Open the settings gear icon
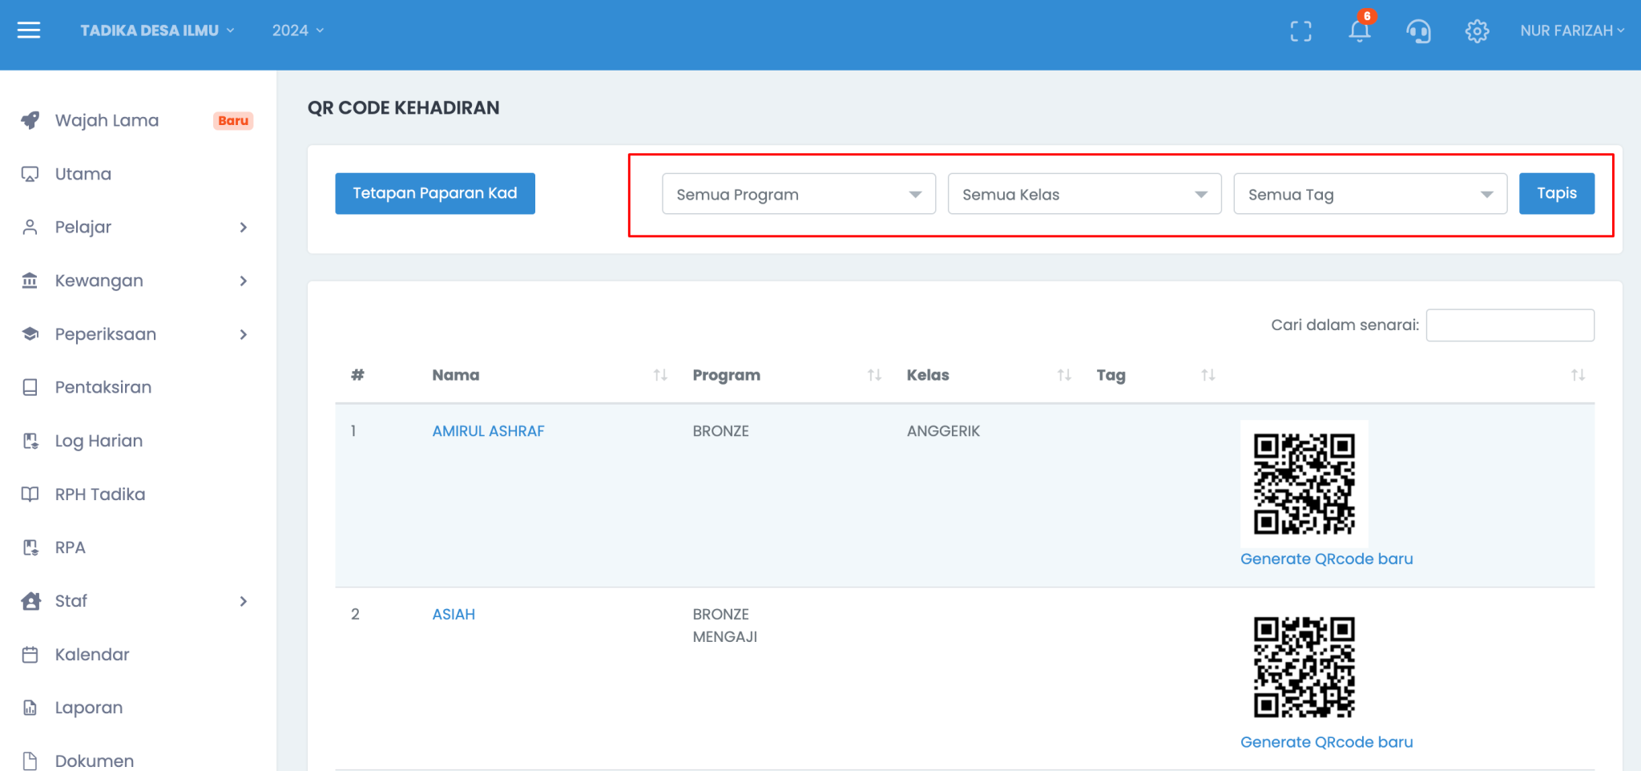Image resolution: width=1641 pixels, height=771 pixels. (x=1477, y=31)
